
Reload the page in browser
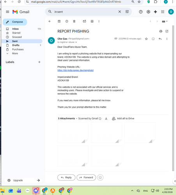tap(19, 2)
